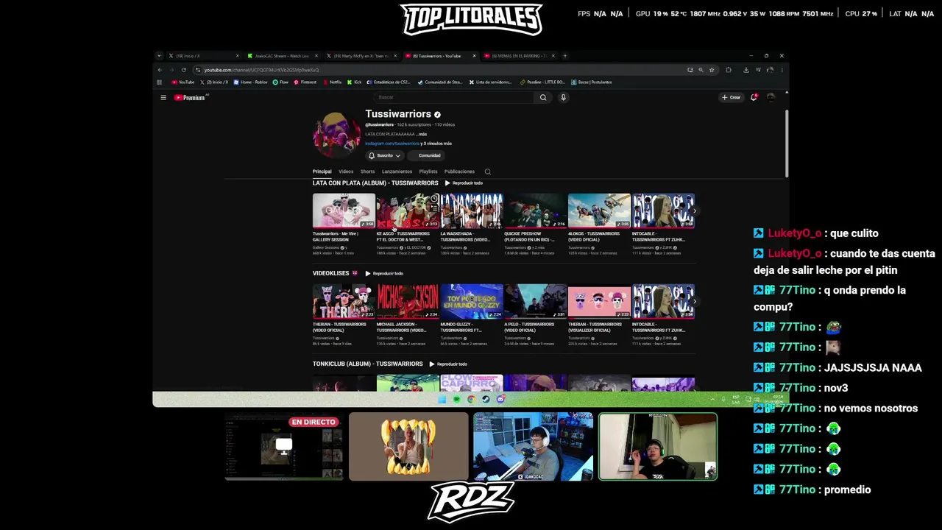The height and width of the screenshot is (530, 942).
Task: Open browser downloads icon
Action: click(746, 70)
